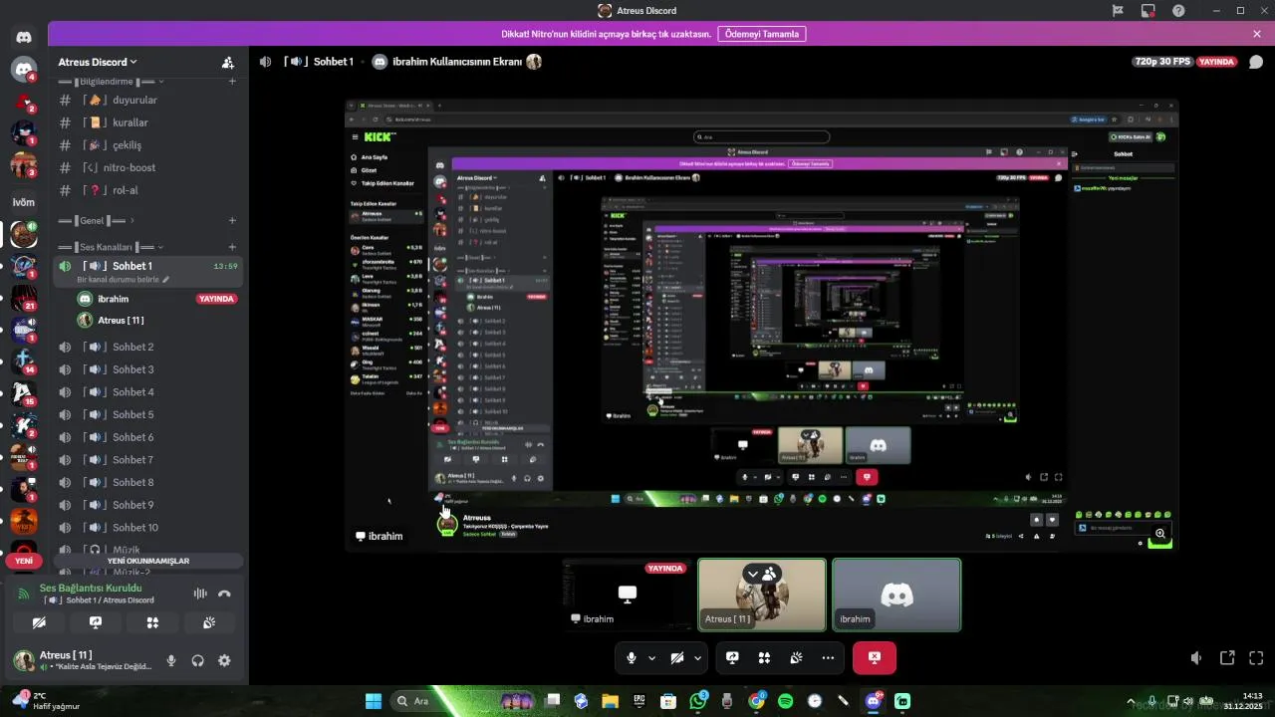The width and height of the screenshot is (1275, 717).
Task: Open activities in the sidebar voice panel
Action: pyautogui.click(x=152, y=622)
